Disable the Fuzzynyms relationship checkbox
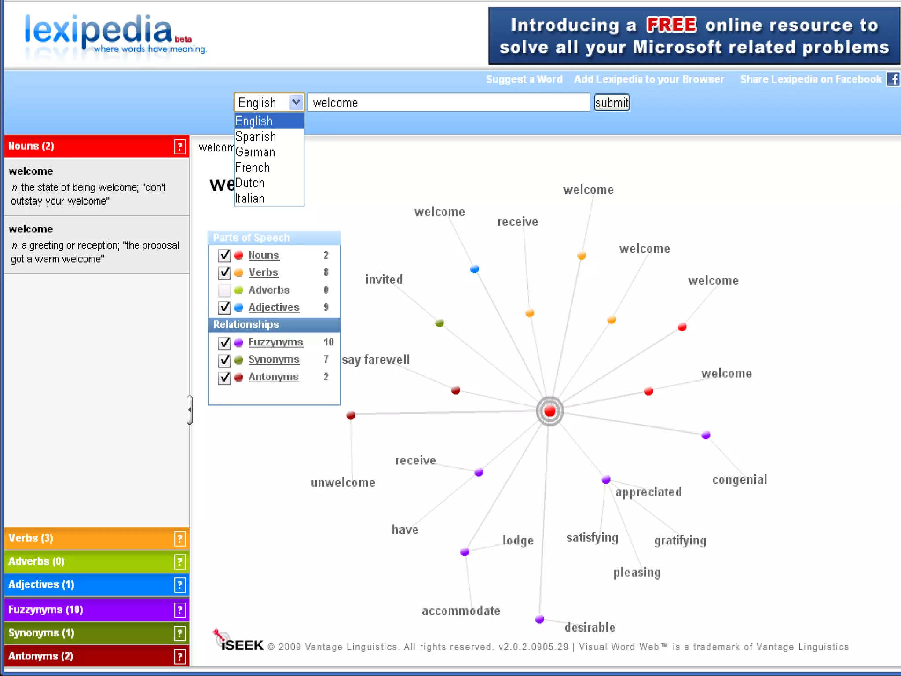This screenshot has width=901, height=676. click(224, 342)
